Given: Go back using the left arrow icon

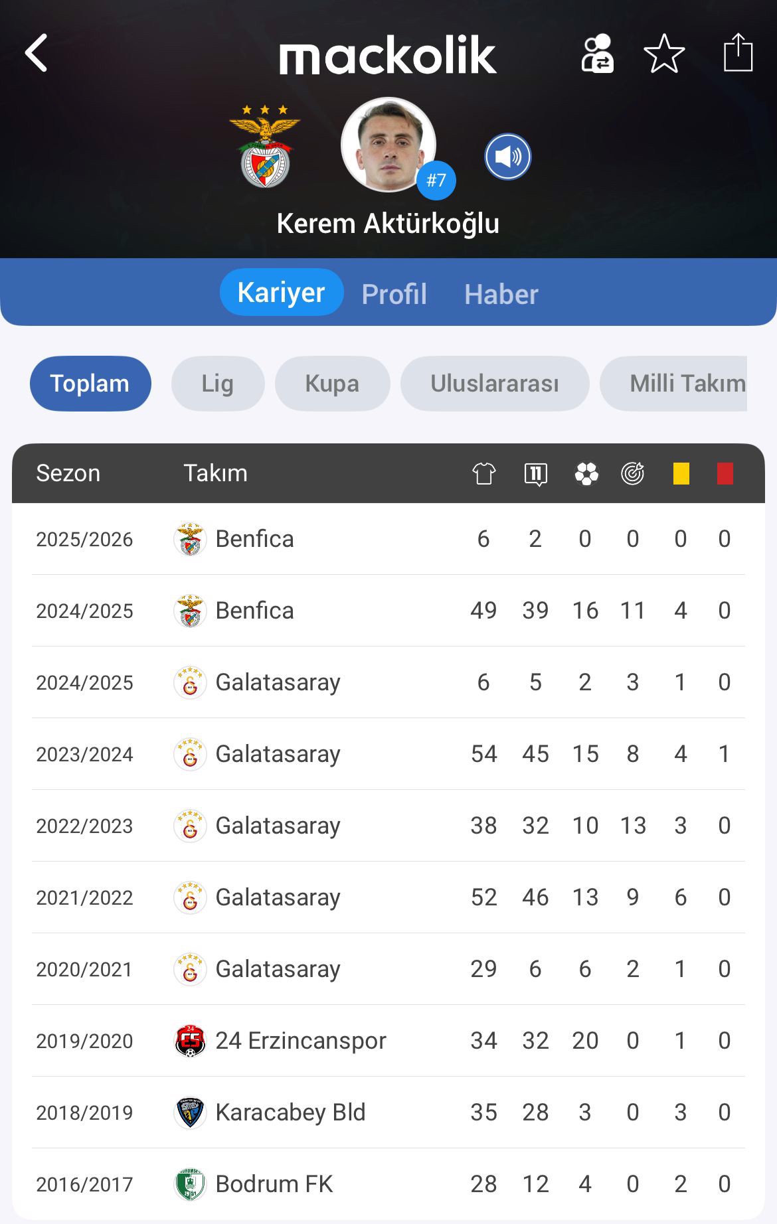Looking at the screenshot, I should click(37, 52).
